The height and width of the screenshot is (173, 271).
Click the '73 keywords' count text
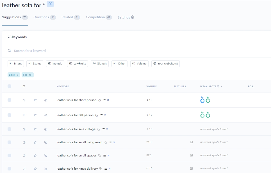pyautogui.click(x=17, y=37)
